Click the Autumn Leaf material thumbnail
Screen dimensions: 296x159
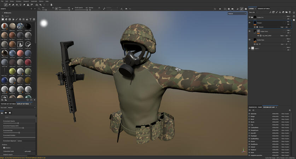[x=4, y=26]
